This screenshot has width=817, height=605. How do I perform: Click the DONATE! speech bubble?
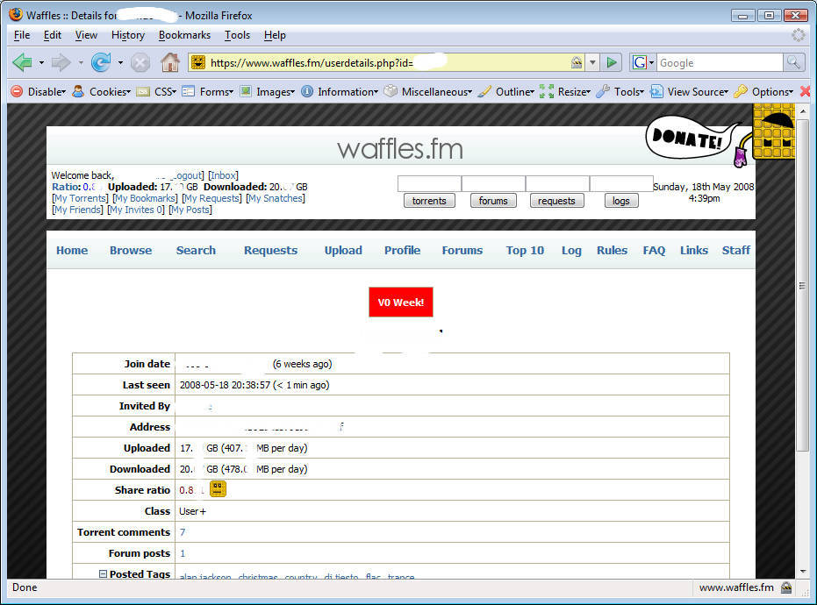[x=689, y=138]
